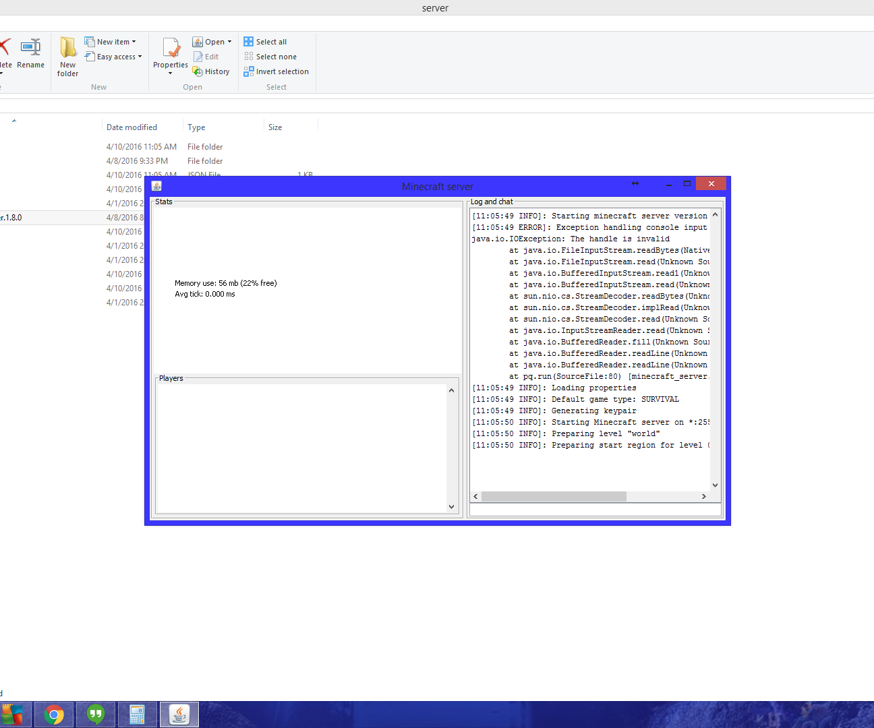Open Hangouts icon in the taskbar
This screenshot has height=728, width=874.
point(96,715)
